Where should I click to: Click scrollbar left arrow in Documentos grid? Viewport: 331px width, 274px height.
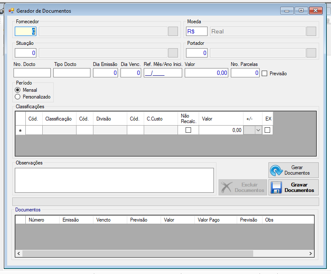[19, 254]
